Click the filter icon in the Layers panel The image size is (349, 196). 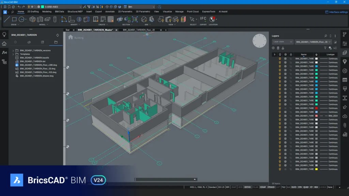[325, 48]
